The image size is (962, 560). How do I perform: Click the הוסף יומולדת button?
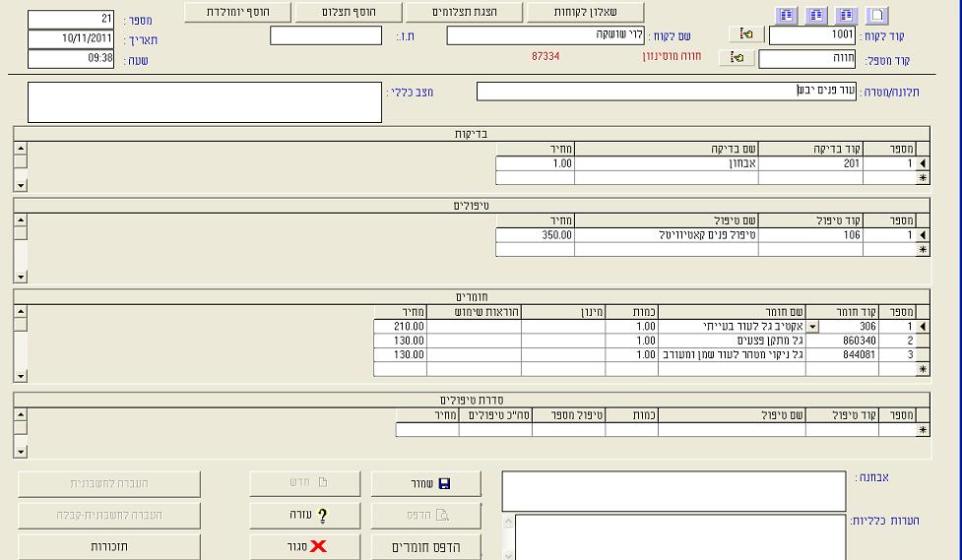coord(238,12)
